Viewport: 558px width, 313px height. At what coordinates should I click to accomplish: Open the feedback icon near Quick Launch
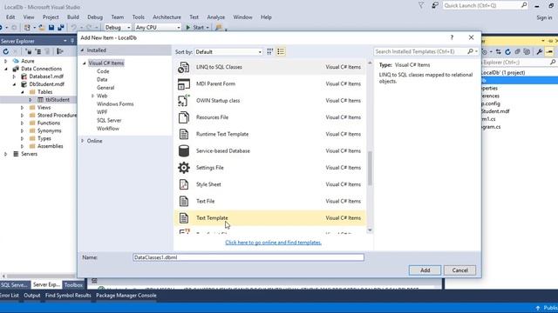(435, 5)
